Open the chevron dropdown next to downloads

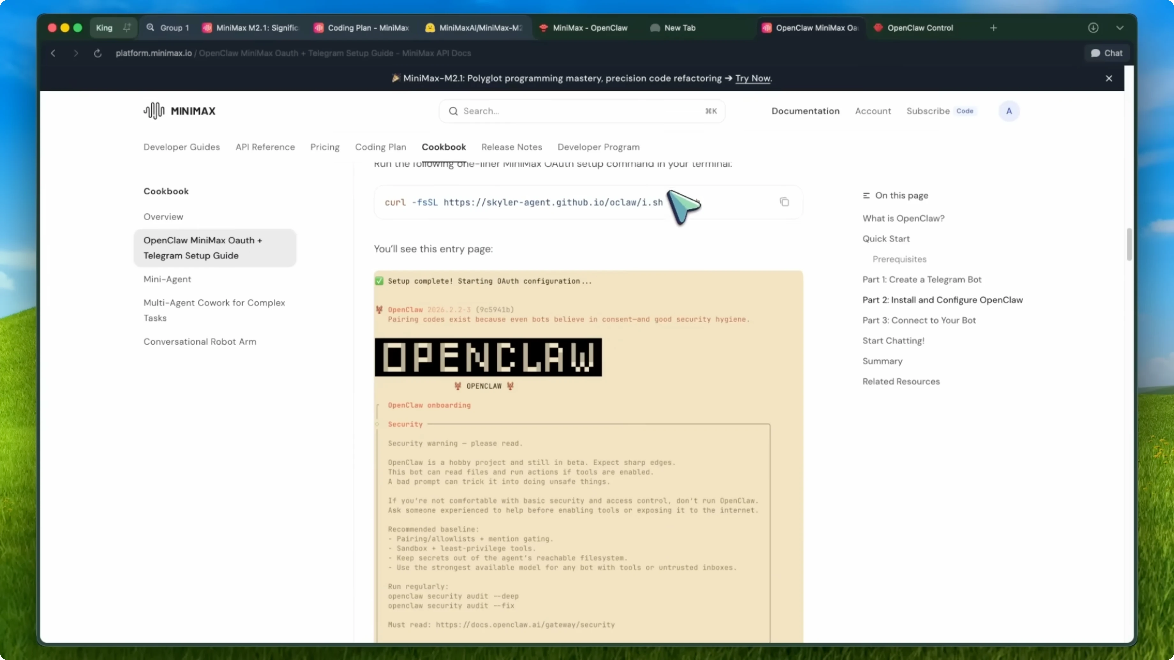(x=1120, y=28)
